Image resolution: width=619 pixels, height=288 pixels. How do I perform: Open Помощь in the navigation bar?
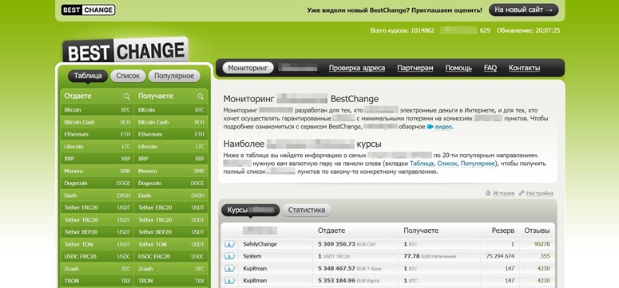[x=458, y=69]
